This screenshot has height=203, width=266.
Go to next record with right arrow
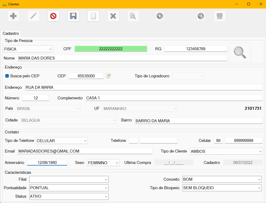tap(201, 16)
